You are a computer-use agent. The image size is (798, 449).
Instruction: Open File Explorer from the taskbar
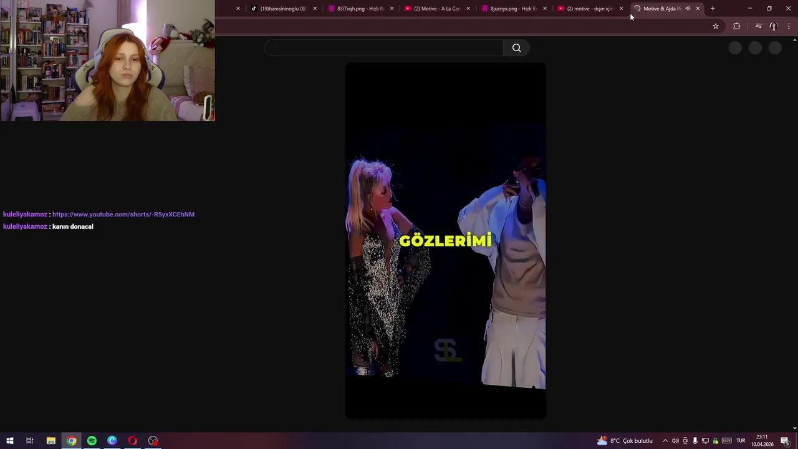51,441
